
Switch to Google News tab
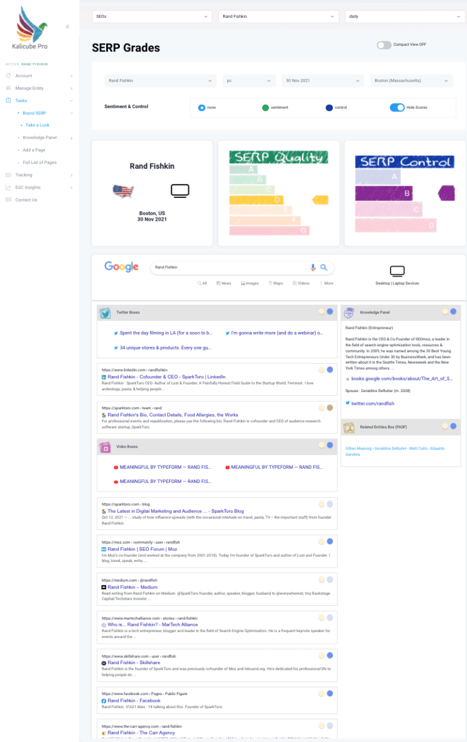224,283
